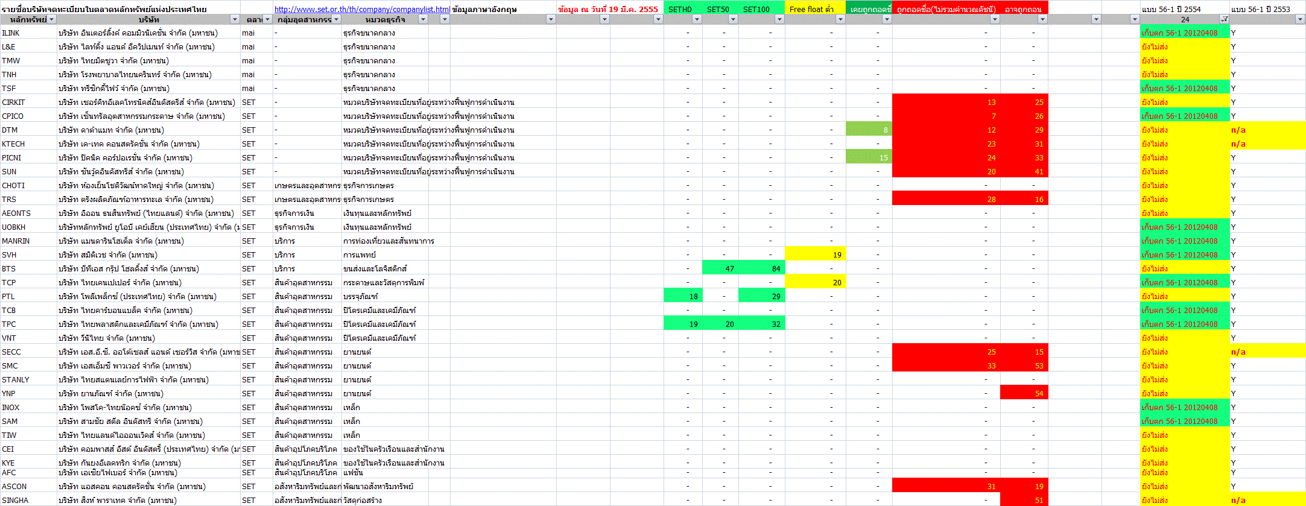Select the ILINK ticker cell

point(29,33)
